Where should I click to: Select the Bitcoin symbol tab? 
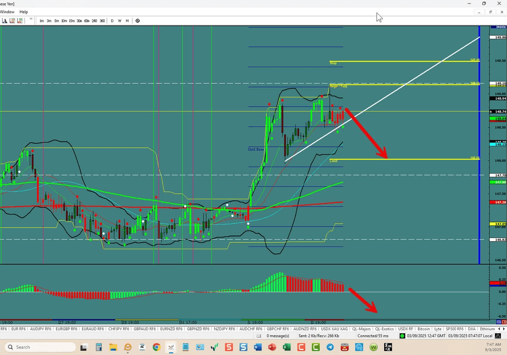pos(424,329)
